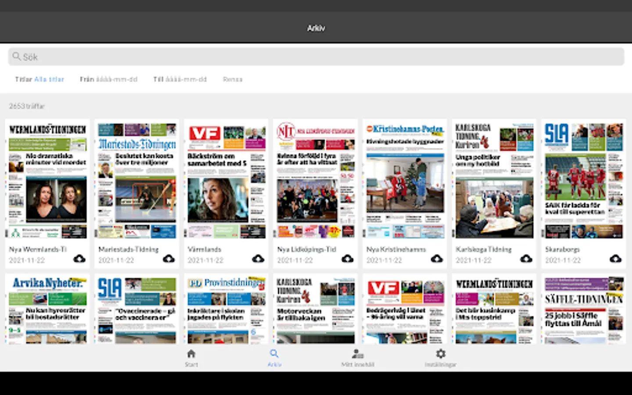Open the VF Bäckström om samarbetet front page
Screen dimensions: 632x395
point(226,180)
